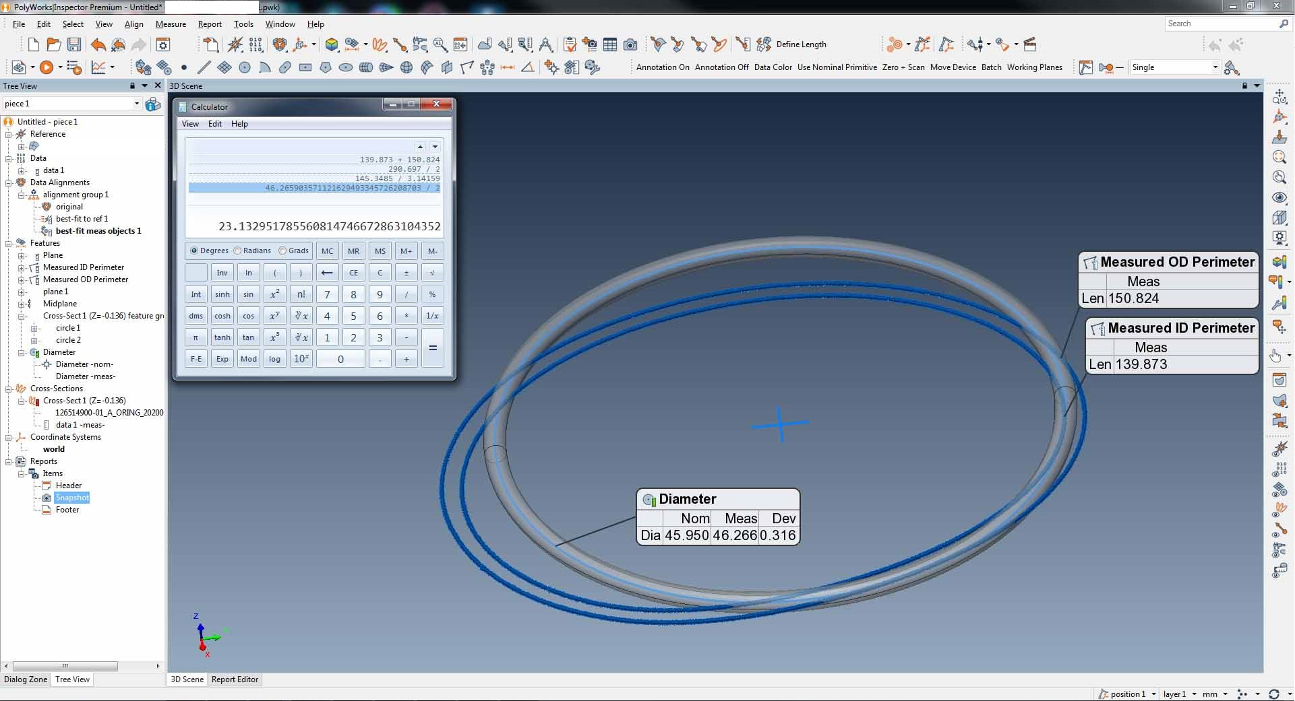Open Calculator View menu
This screenshot has width=1295, height=701.
190,124
